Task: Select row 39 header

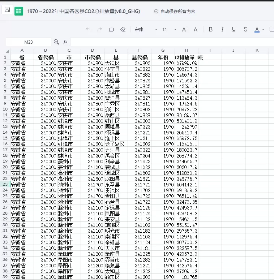Action: 5,277
